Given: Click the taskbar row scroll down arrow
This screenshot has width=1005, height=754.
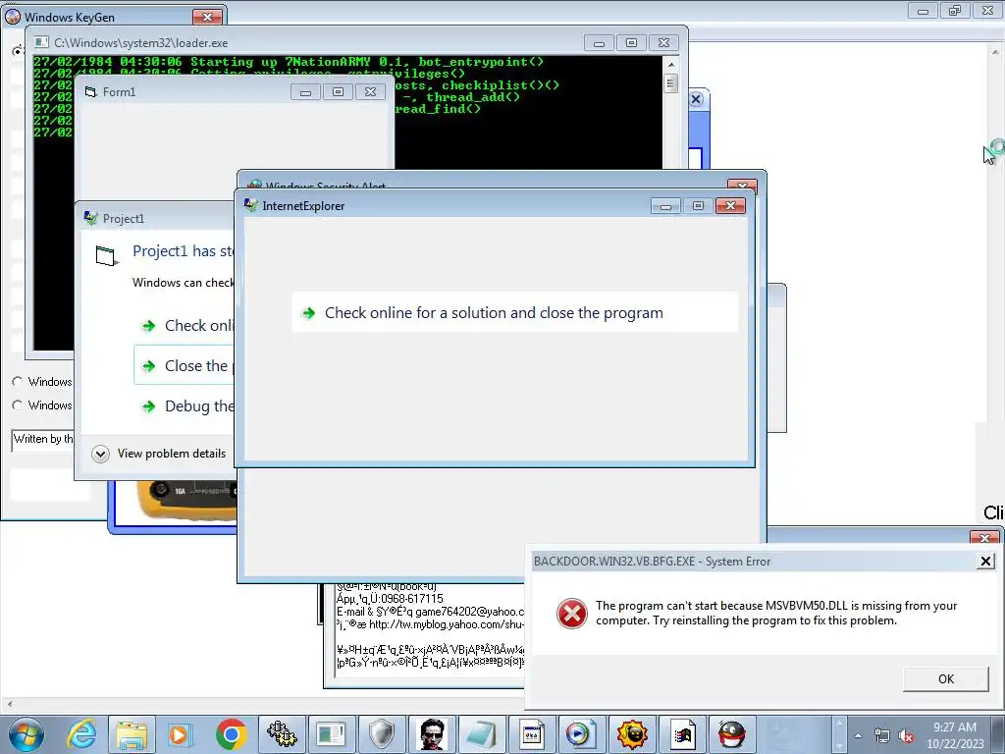Looking at the screenshot, I should (840, 746).
